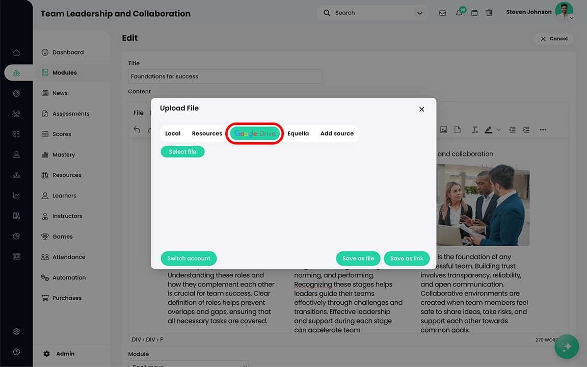Decrease indent in the content editor
This screenshot has height=367, width=587.
pos(512,129)
